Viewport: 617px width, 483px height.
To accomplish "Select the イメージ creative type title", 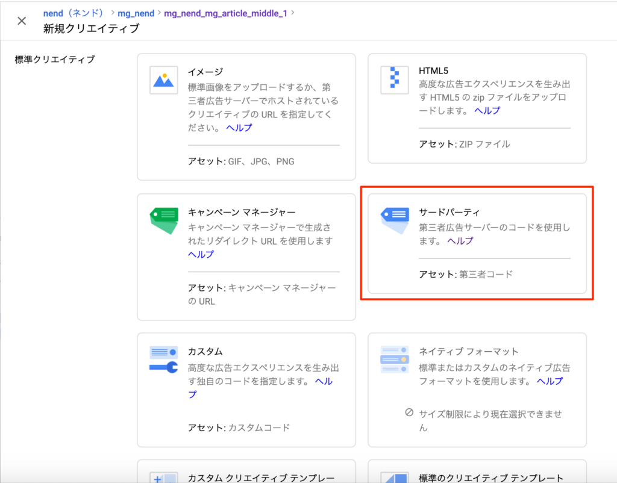I will pyautogui.click(x=205, y=72).
